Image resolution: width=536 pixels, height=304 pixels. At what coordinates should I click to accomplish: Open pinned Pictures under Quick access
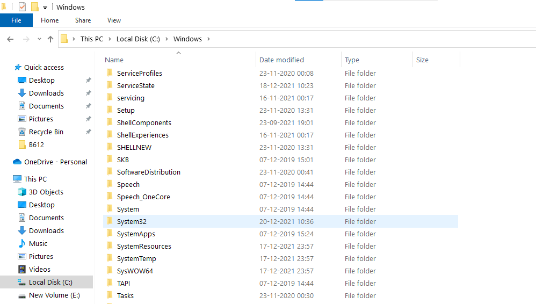point(41,119)
